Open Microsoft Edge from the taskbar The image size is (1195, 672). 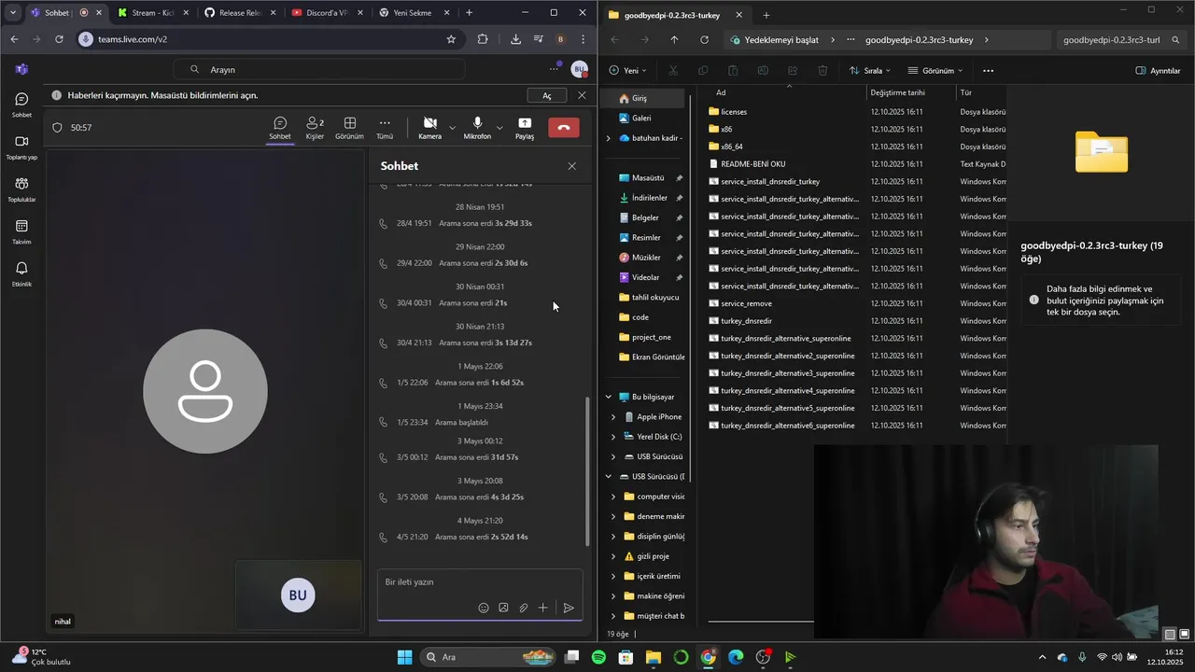coord(736,657)
